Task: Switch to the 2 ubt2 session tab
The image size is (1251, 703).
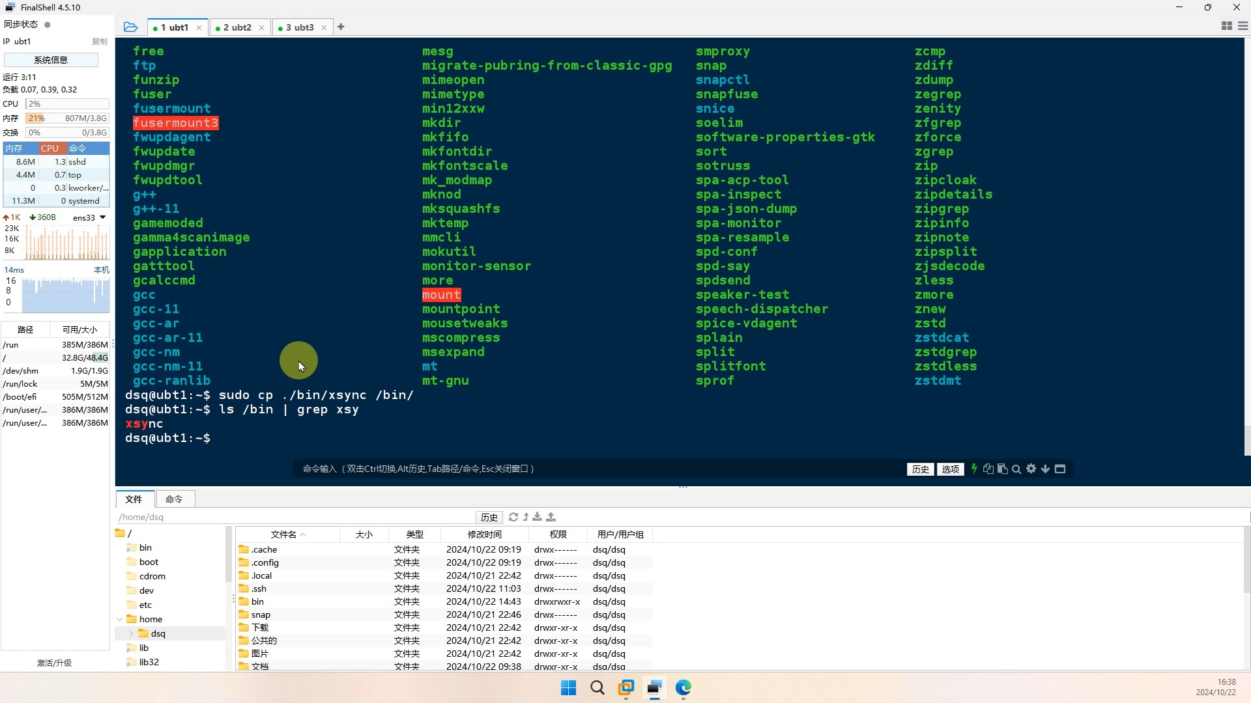Action: [237, 27]
